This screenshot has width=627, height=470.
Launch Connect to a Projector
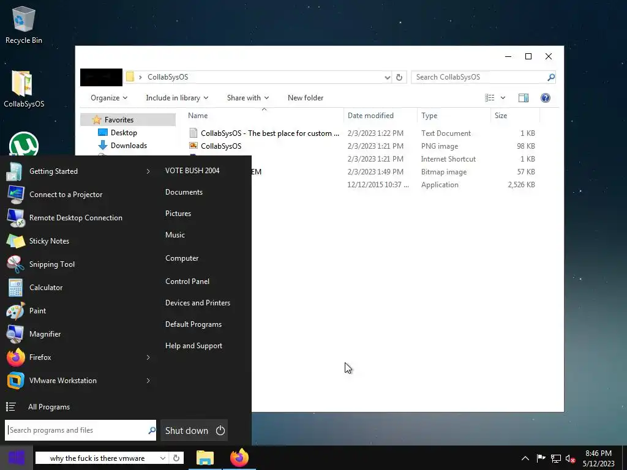pyautogui.click(x=78, y=194)
